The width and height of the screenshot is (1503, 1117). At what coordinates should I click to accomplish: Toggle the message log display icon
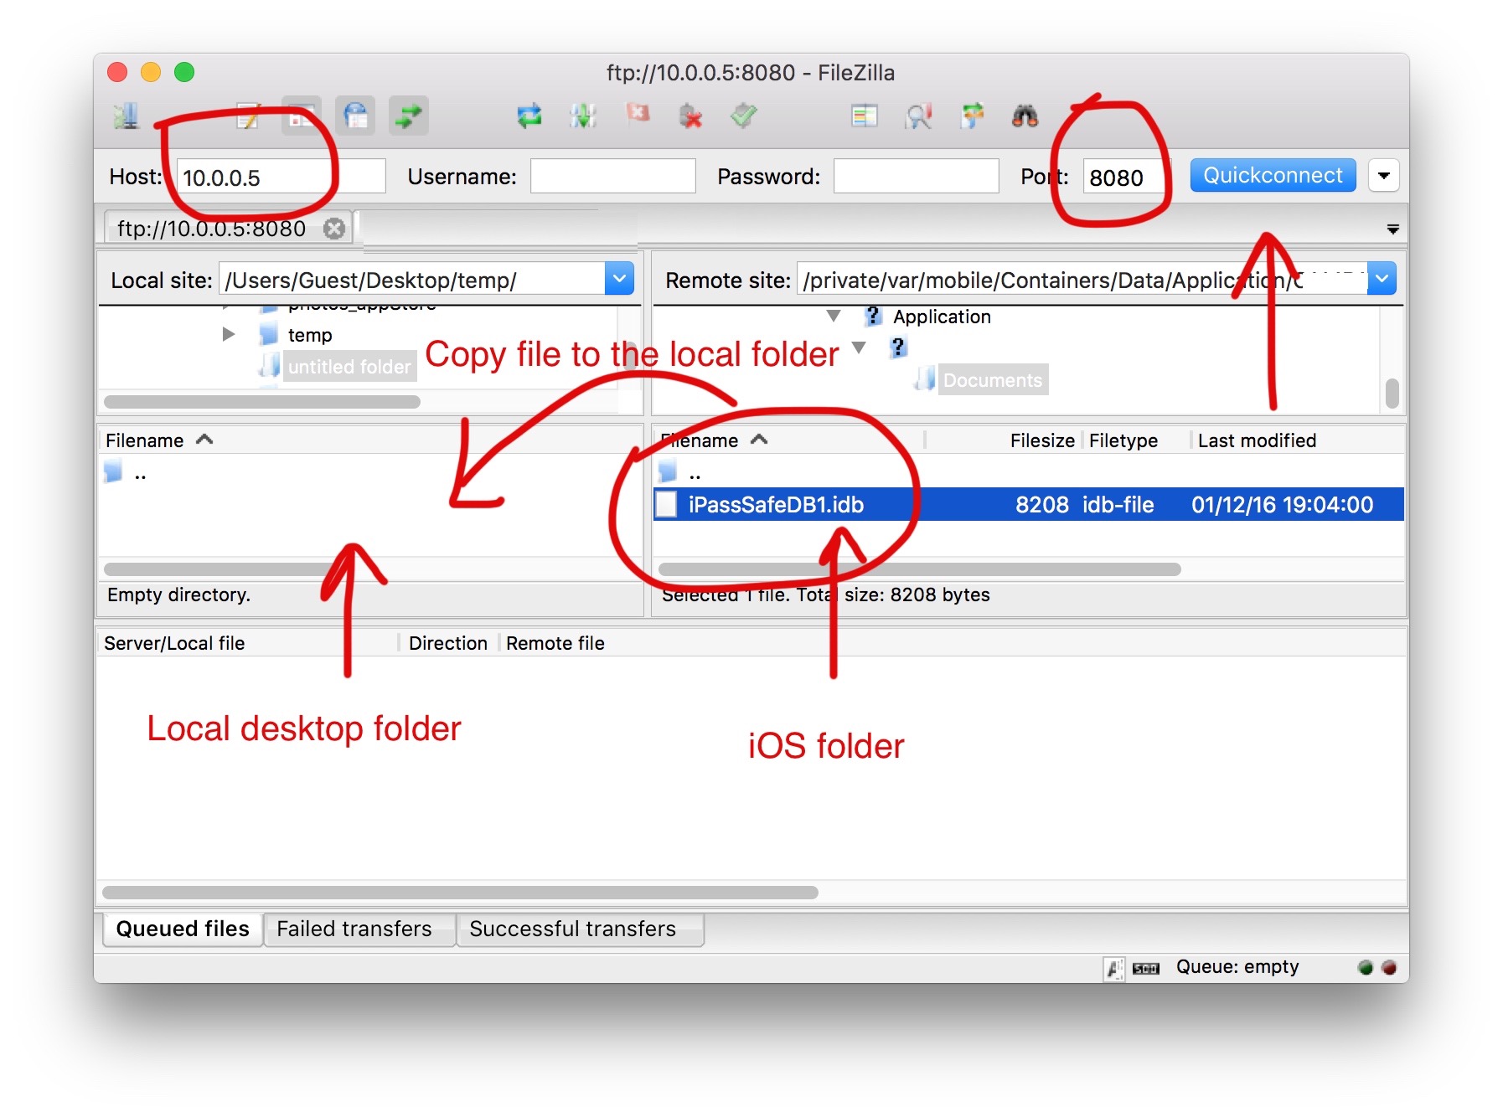pos(247,116)
